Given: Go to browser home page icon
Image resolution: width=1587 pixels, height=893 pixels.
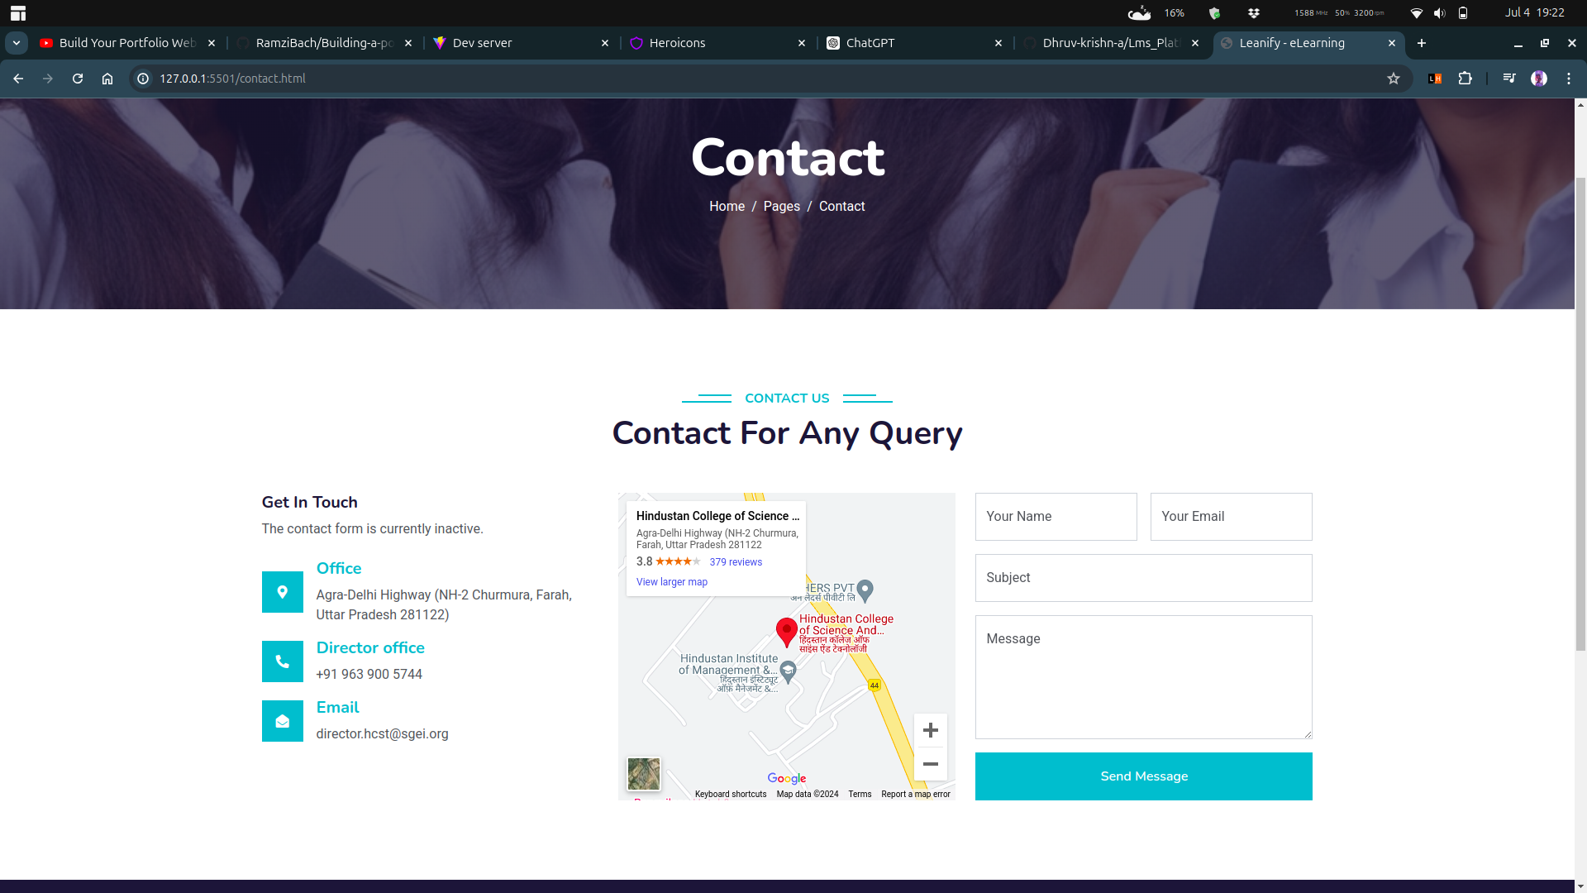Looking at the screenshot, I should point(107,79).
